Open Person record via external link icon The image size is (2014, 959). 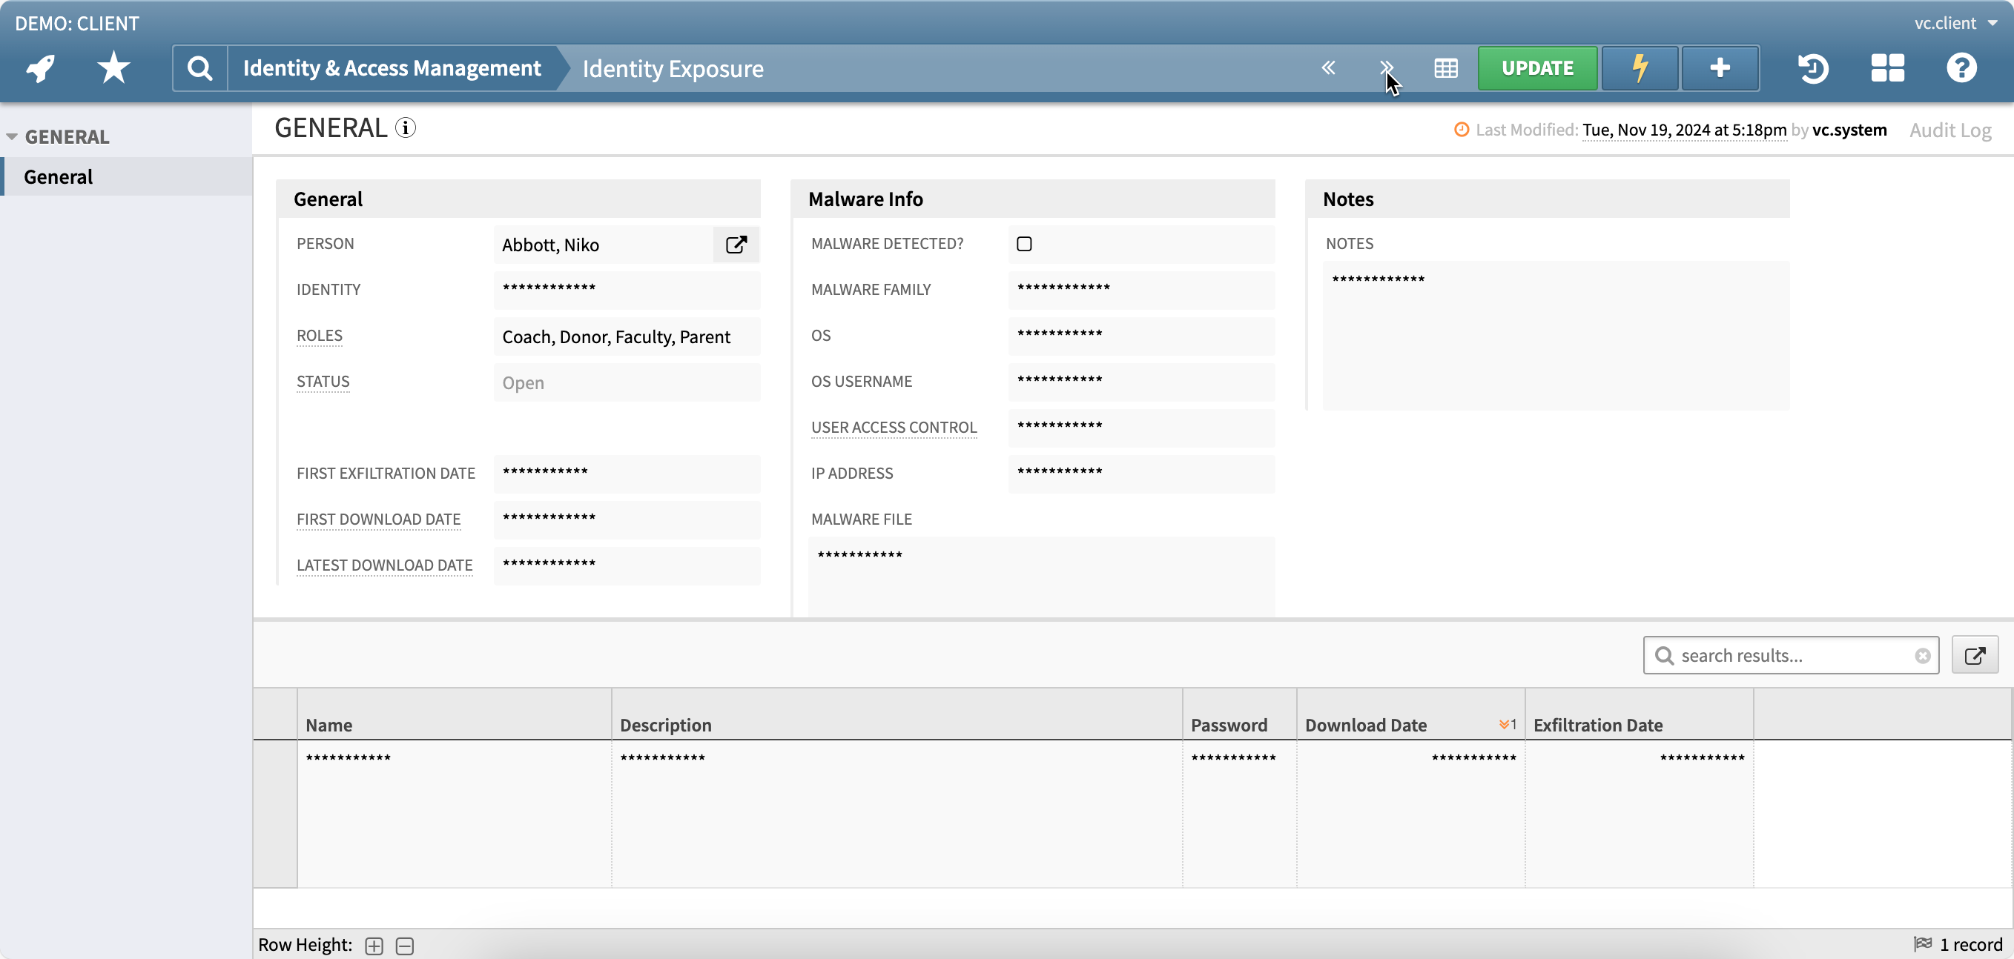736,245
